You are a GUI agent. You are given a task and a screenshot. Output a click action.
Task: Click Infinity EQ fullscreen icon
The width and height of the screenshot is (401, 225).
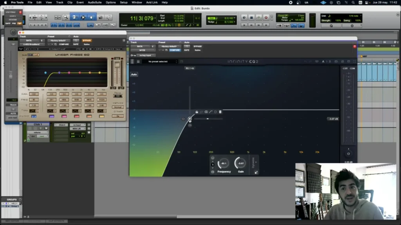click(354, 61)
